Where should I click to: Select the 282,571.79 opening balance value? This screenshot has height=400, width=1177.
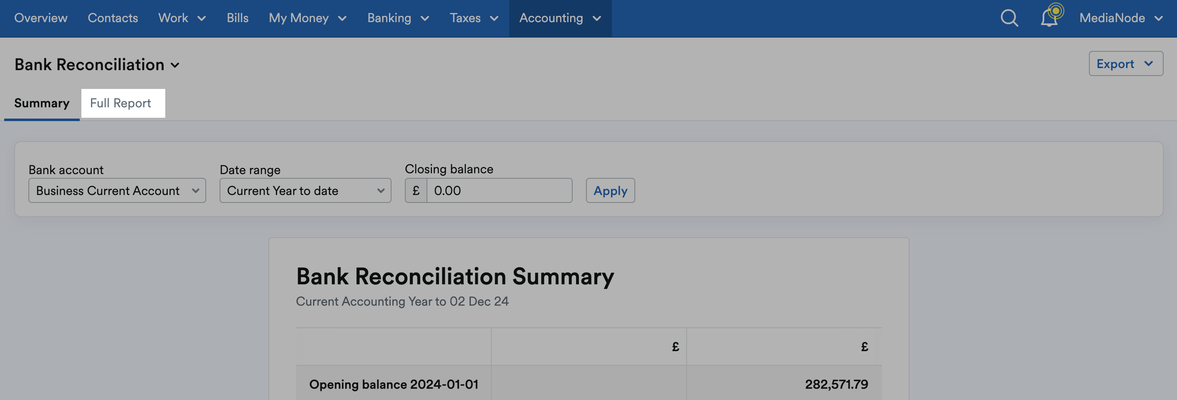click(x=836, y=384)
